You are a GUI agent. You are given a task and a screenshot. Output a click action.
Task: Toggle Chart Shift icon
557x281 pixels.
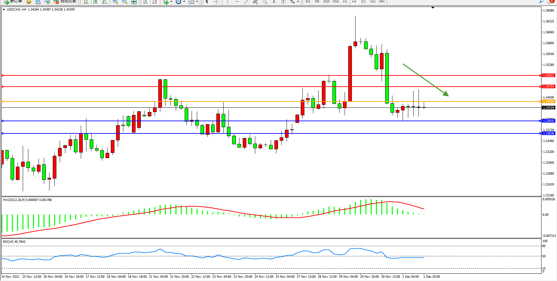pyautogui.click(x=155, y=2)
